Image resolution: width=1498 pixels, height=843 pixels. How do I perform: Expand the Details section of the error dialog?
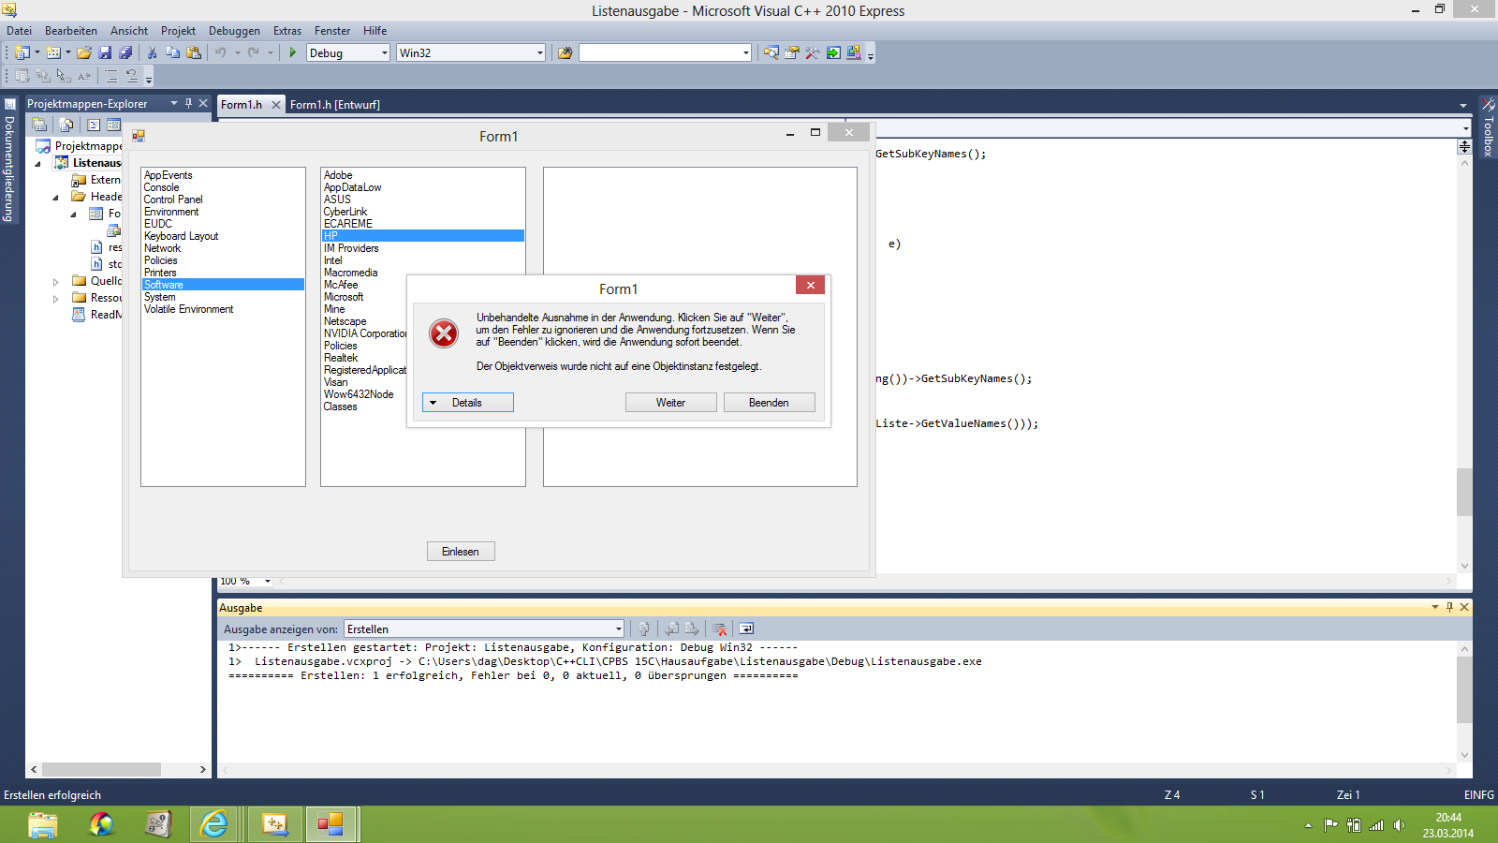tap(467, 402)
